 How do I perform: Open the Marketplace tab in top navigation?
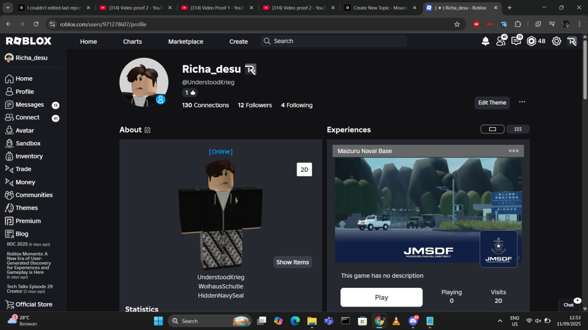pyautogui.click(x=186, y=42)
